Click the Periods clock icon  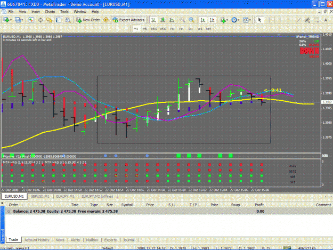[x=234, y=20]
